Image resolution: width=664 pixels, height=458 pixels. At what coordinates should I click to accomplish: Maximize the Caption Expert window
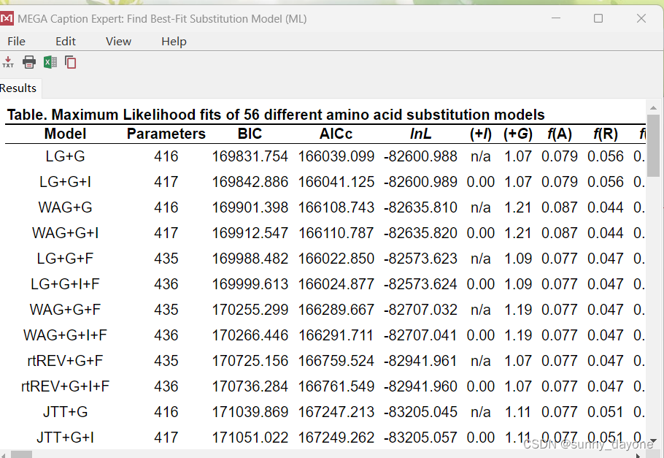click(x=598, y=18)
